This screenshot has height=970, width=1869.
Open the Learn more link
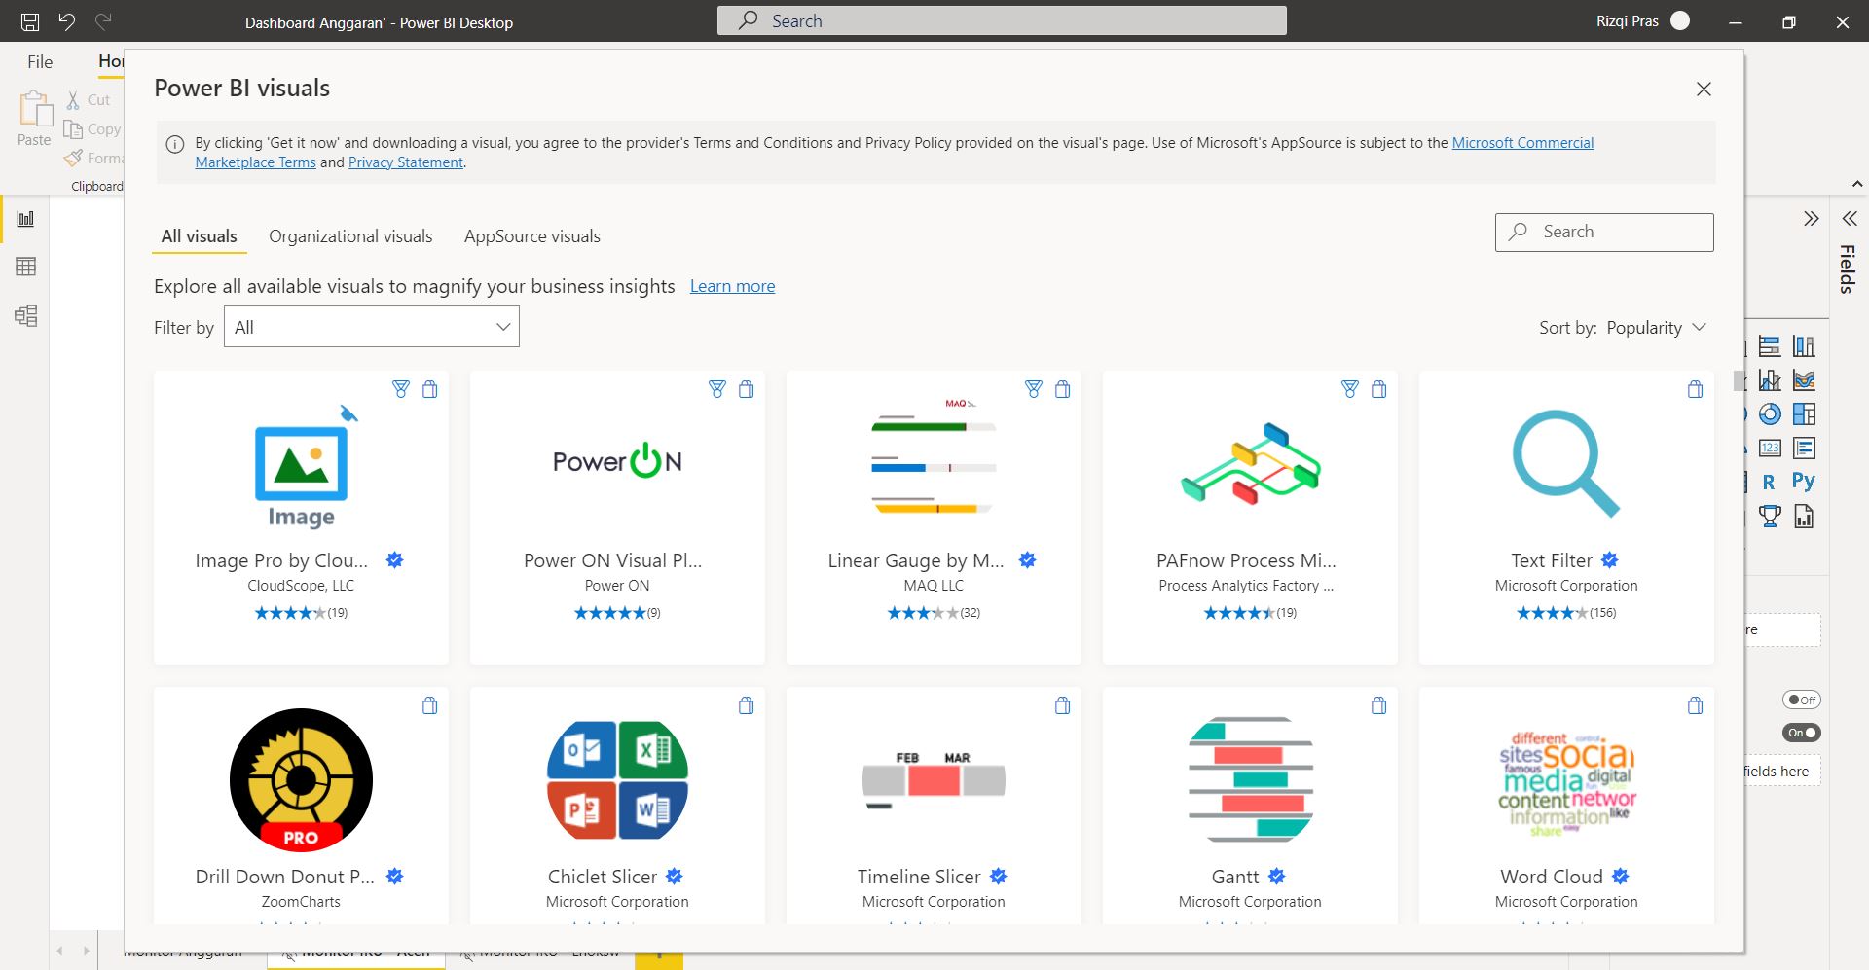tap(732, 285)
